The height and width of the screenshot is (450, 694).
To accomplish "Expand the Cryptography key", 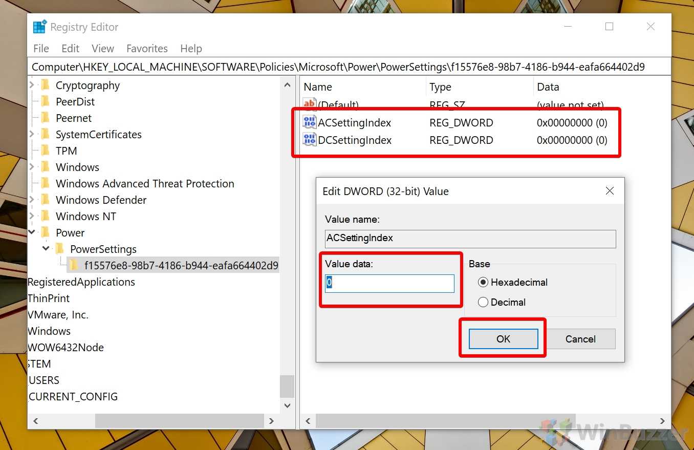I will tap(32, 85).
